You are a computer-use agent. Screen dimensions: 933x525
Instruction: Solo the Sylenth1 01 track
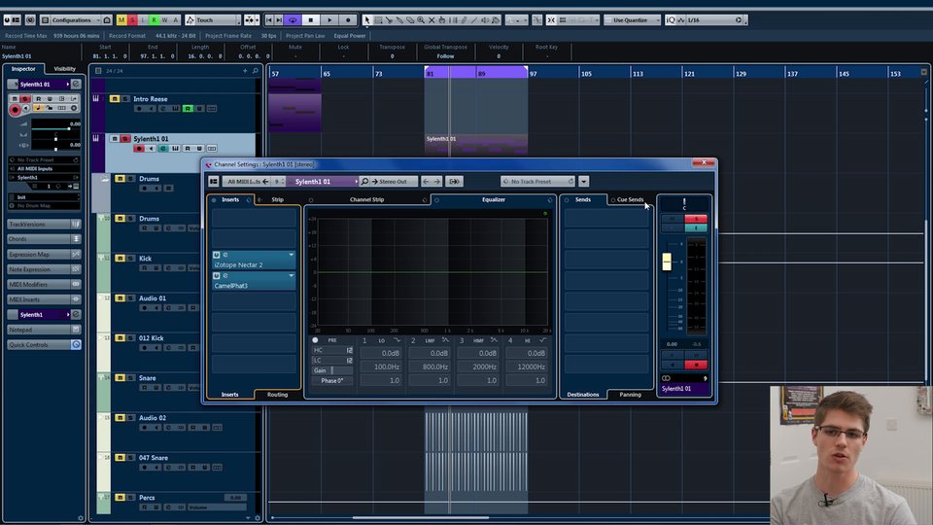pos(125,139)
